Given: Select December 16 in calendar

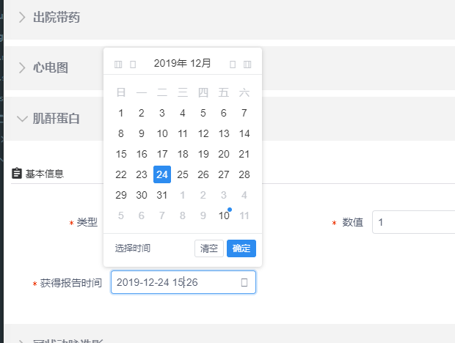Looking at the screenshot, I should (x=142, y=154).
